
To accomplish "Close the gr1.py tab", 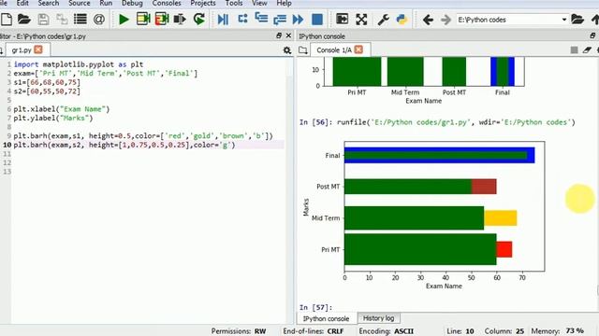I will click(38, 49).
